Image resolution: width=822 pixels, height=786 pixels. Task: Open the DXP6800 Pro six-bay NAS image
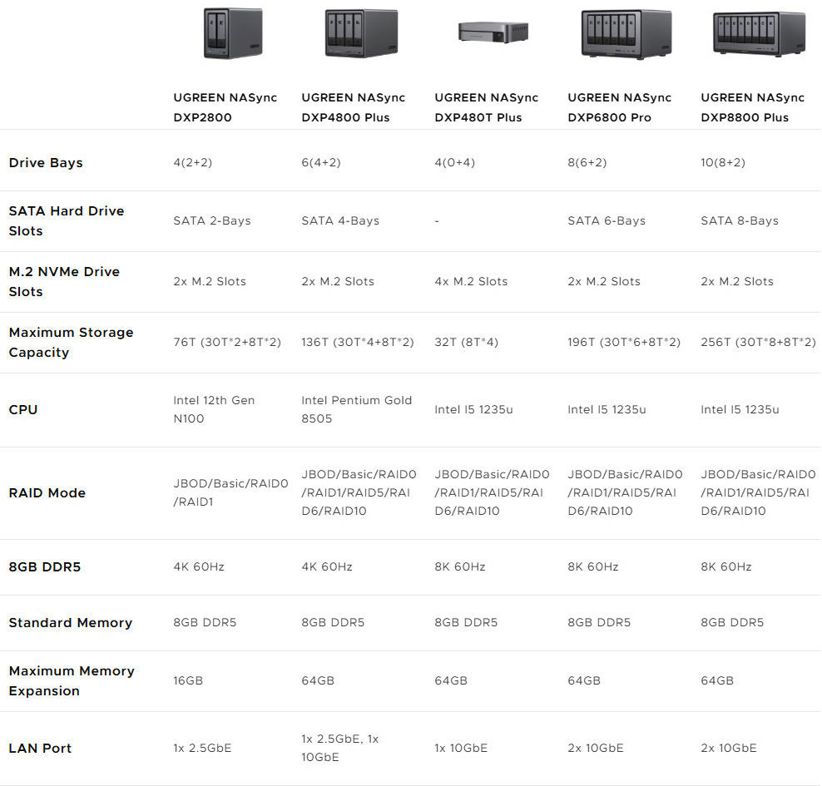click(x=626, y=33)
